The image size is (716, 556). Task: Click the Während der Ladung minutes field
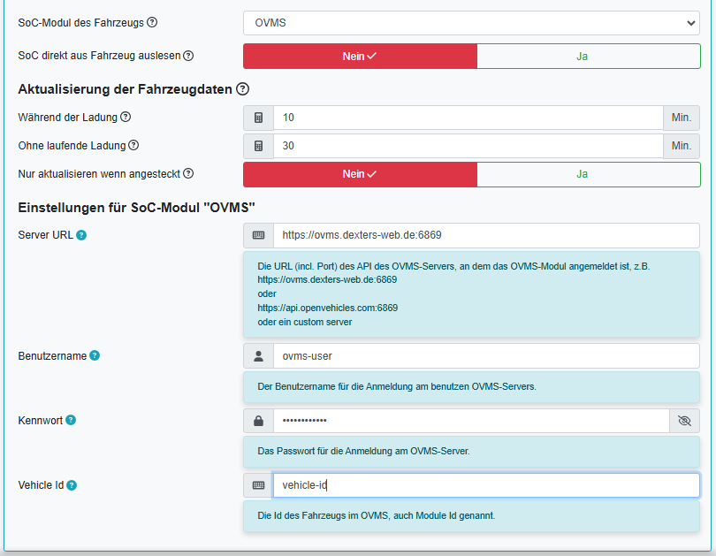coord(468,118)
